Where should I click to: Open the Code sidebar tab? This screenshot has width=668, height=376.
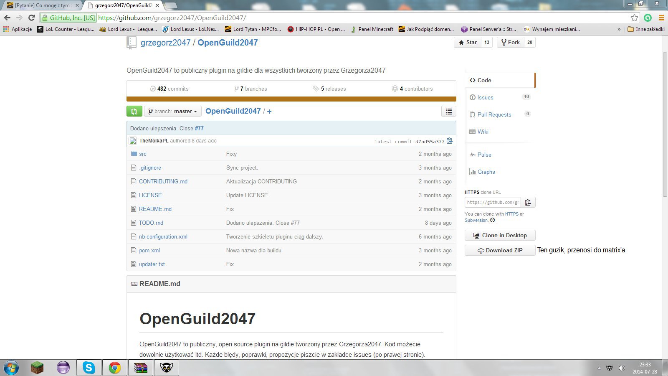tap(500, 80)
